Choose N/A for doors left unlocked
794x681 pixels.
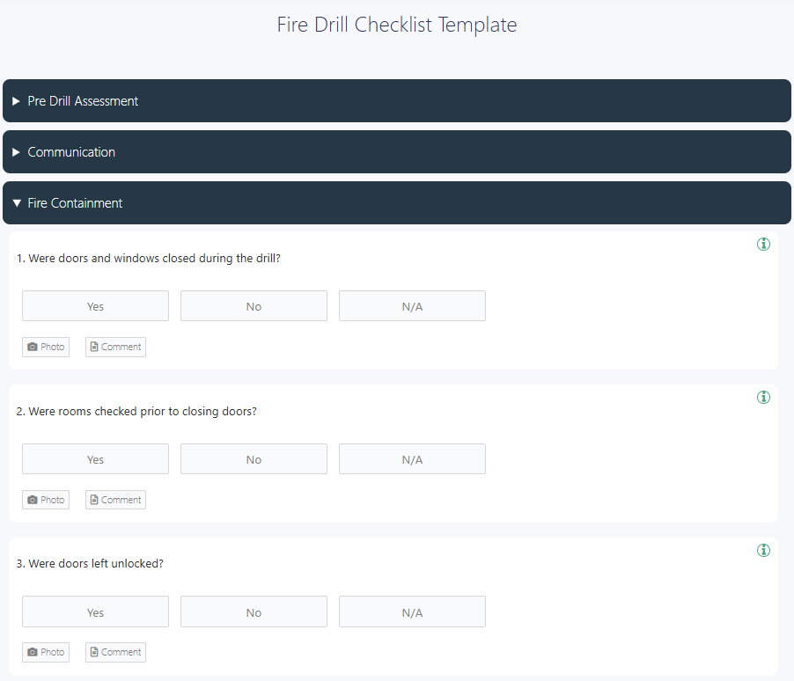[x=412, y=611]
